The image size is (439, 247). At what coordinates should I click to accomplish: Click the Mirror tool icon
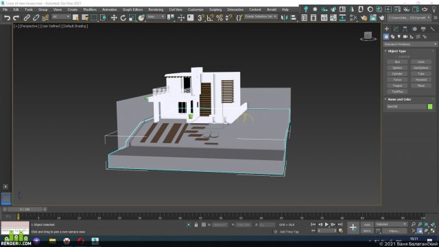coord(284,18)
